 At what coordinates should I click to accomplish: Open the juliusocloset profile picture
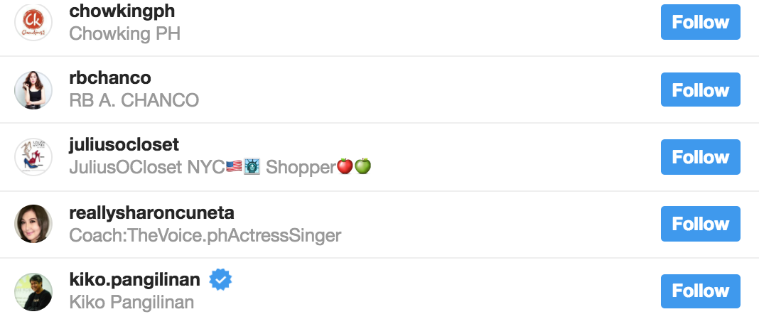click(34, 157)
